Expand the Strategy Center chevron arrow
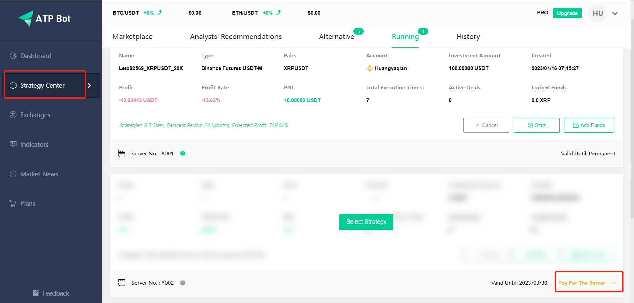 pos(89,86)
